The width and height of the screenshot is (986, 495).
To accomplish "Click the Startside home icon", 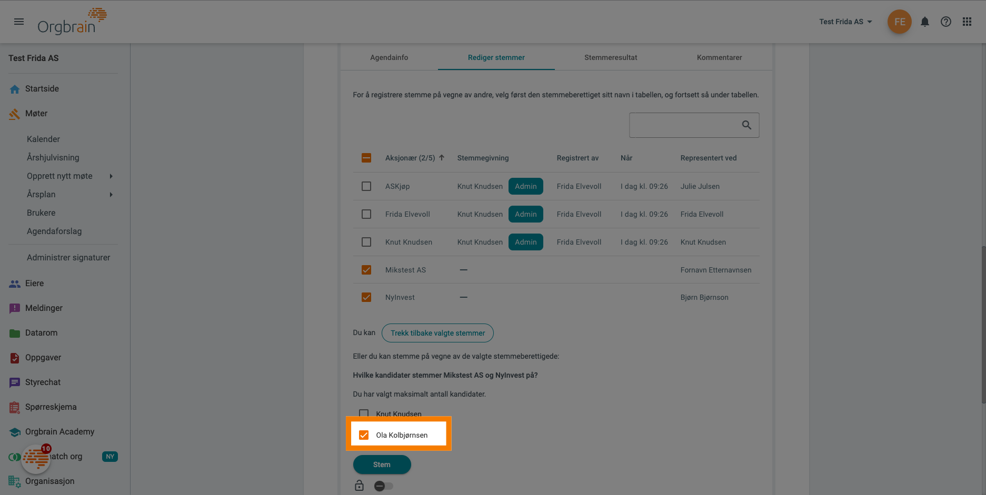I will coord(15,89).
